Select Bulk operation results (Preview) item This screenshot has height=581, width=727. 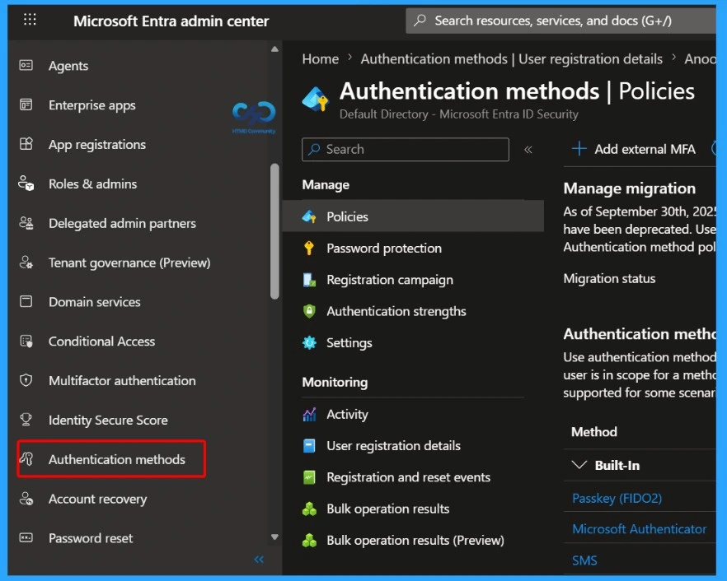(x=415, y=540)
